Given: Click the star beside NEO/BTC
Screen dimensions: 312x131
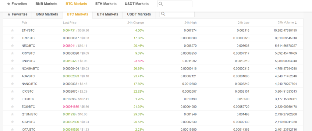Looking at the screenshot, I should [x=12, y=46].
